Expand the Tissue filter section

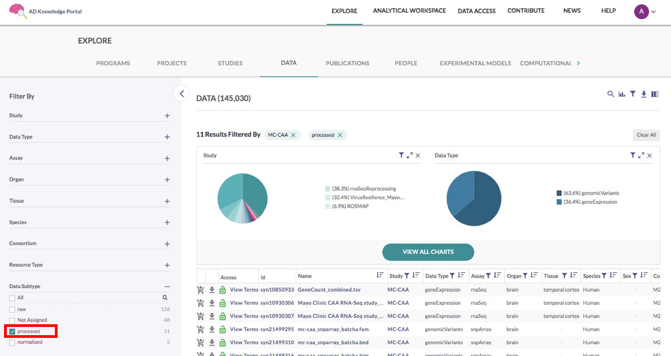pos(167,201)
